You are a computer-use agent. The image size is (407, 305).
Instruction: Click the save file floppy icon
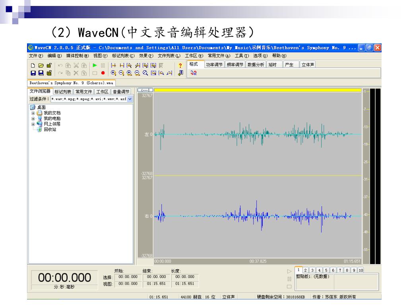coord(33,73)
